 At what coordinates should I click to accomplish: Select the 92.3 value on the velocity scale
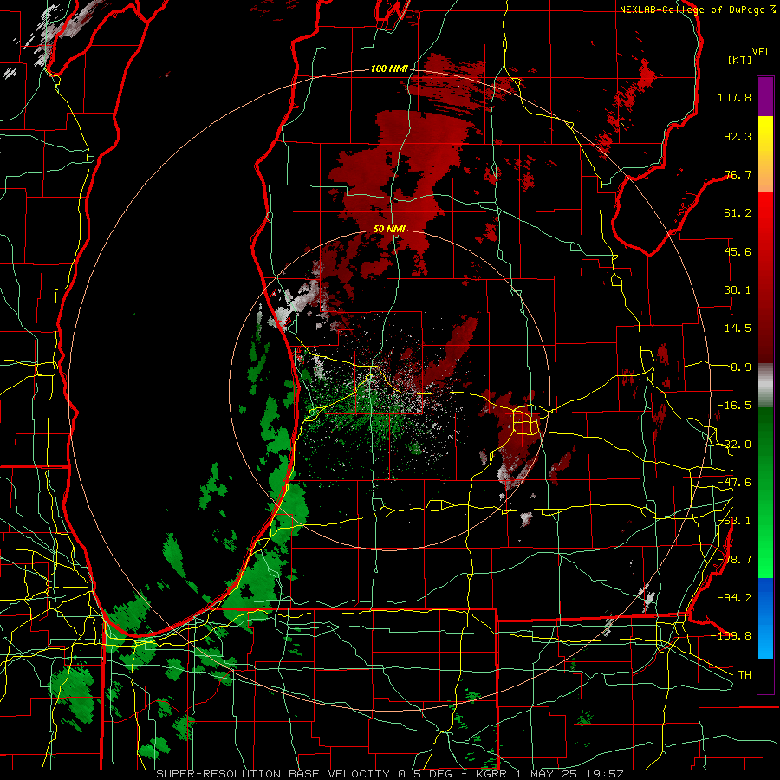point(738,136)
